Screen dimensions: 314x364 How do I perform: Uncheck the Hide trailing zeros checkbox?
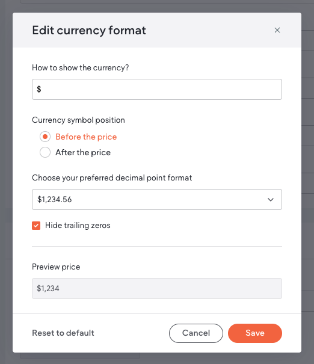[x=36, y=226]
